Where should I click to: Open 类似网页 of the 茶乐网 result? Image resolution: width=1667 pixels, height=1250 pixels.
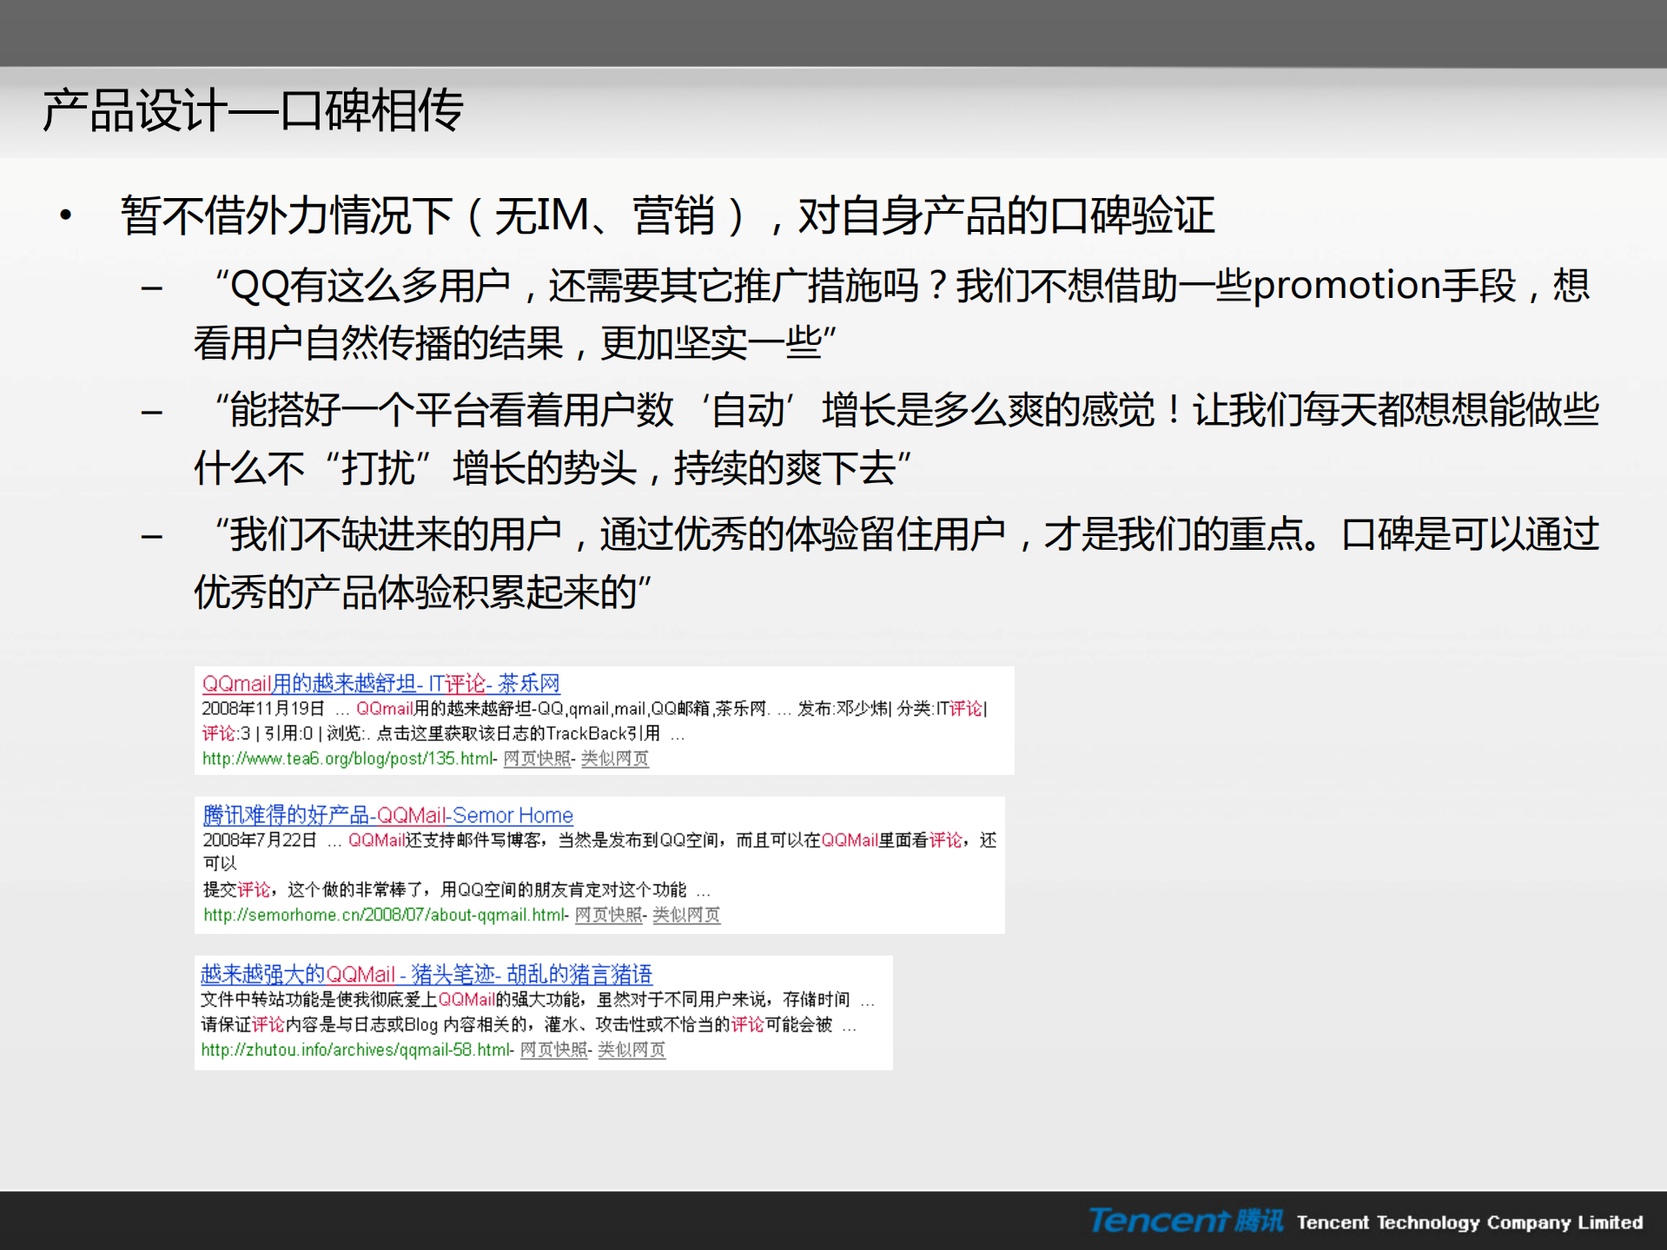tap(614, 757)
